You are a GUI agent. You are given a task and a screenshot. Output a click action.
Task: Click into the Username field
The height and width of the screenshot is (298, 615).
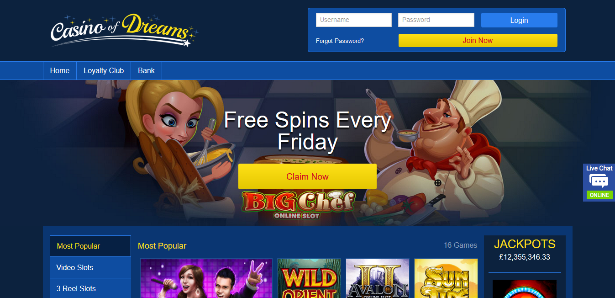click(x=354, y=20)
